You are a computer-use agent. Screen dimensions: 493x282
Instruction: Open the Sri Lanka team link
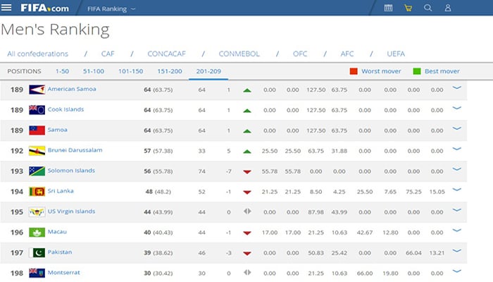[x=61, y=191]
